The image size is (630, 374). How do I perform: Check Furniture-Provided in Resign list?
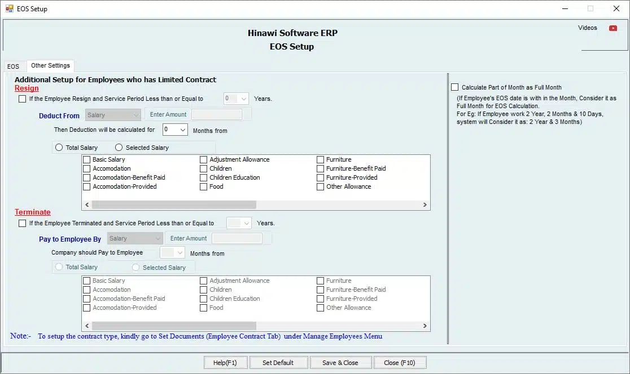coord(320,177)
